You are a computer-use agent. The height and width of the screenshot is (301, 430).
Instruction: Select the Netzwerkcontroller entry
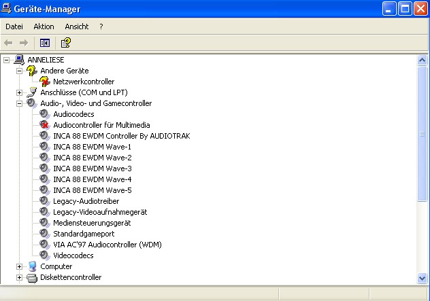point(84,82)
